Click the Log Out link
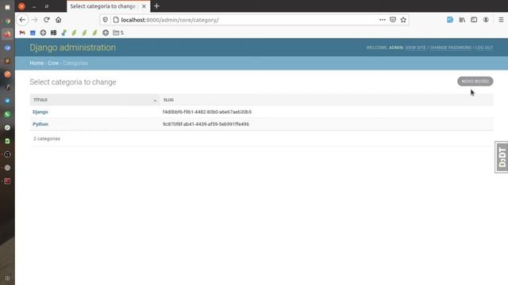508x285 pixels. [484, 47]
